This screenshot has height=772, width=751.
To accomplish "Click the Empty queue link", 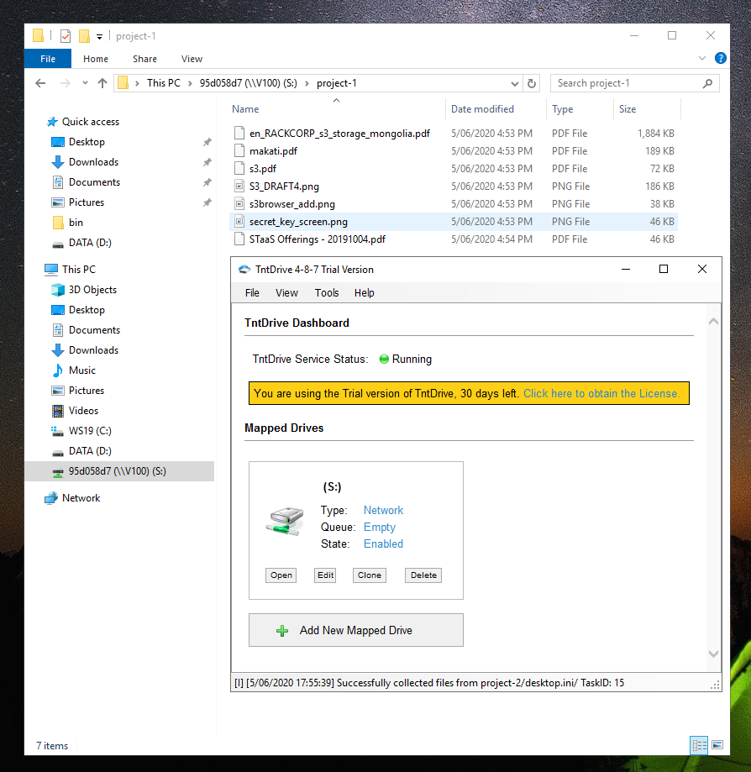I will pos(380,528).
